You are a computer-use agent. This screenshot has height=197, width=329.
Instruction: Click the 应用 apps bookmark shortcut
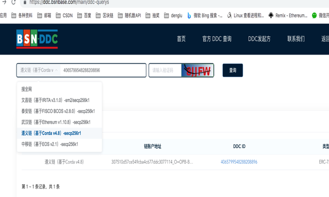pyautogui.click(x=3, y=15)
